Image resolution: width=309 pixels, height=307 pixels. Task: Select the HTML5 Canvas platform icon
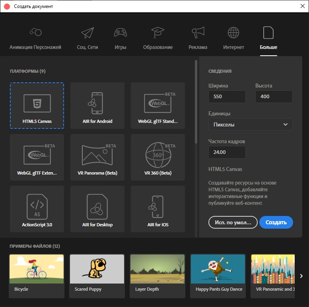[x=37, y=103]
